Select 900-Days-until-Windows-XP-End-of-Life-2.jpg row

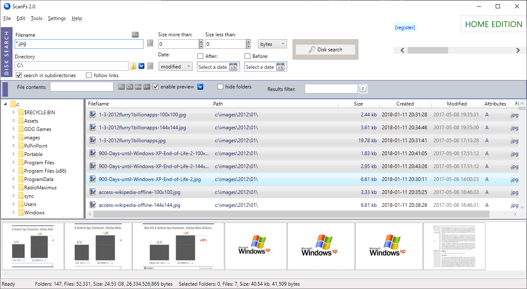pos(303,179)
